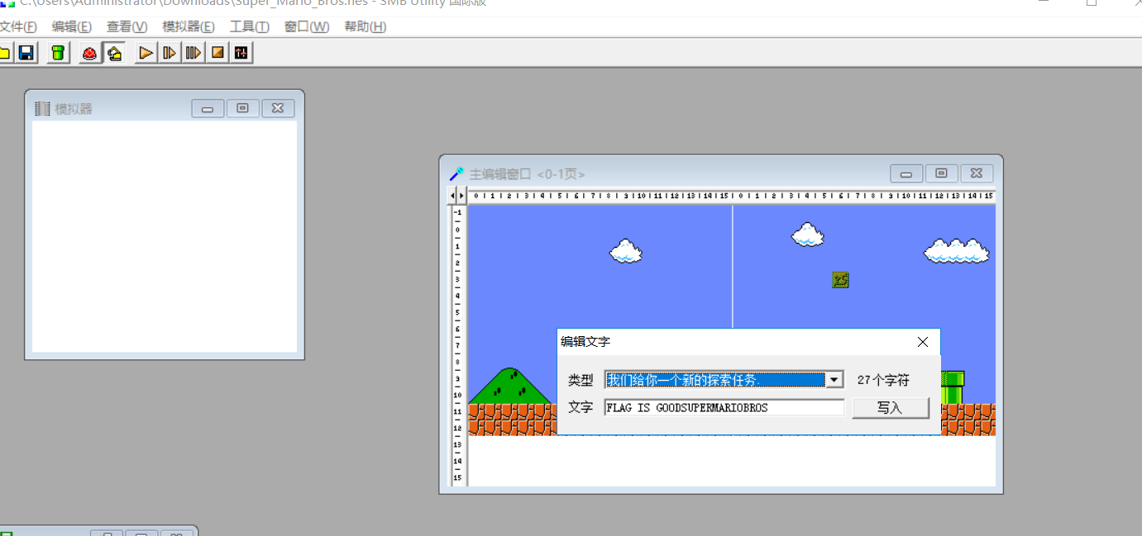Close the 模拟器 window
Screen dimensions: 1142x536
pos(278,108)
